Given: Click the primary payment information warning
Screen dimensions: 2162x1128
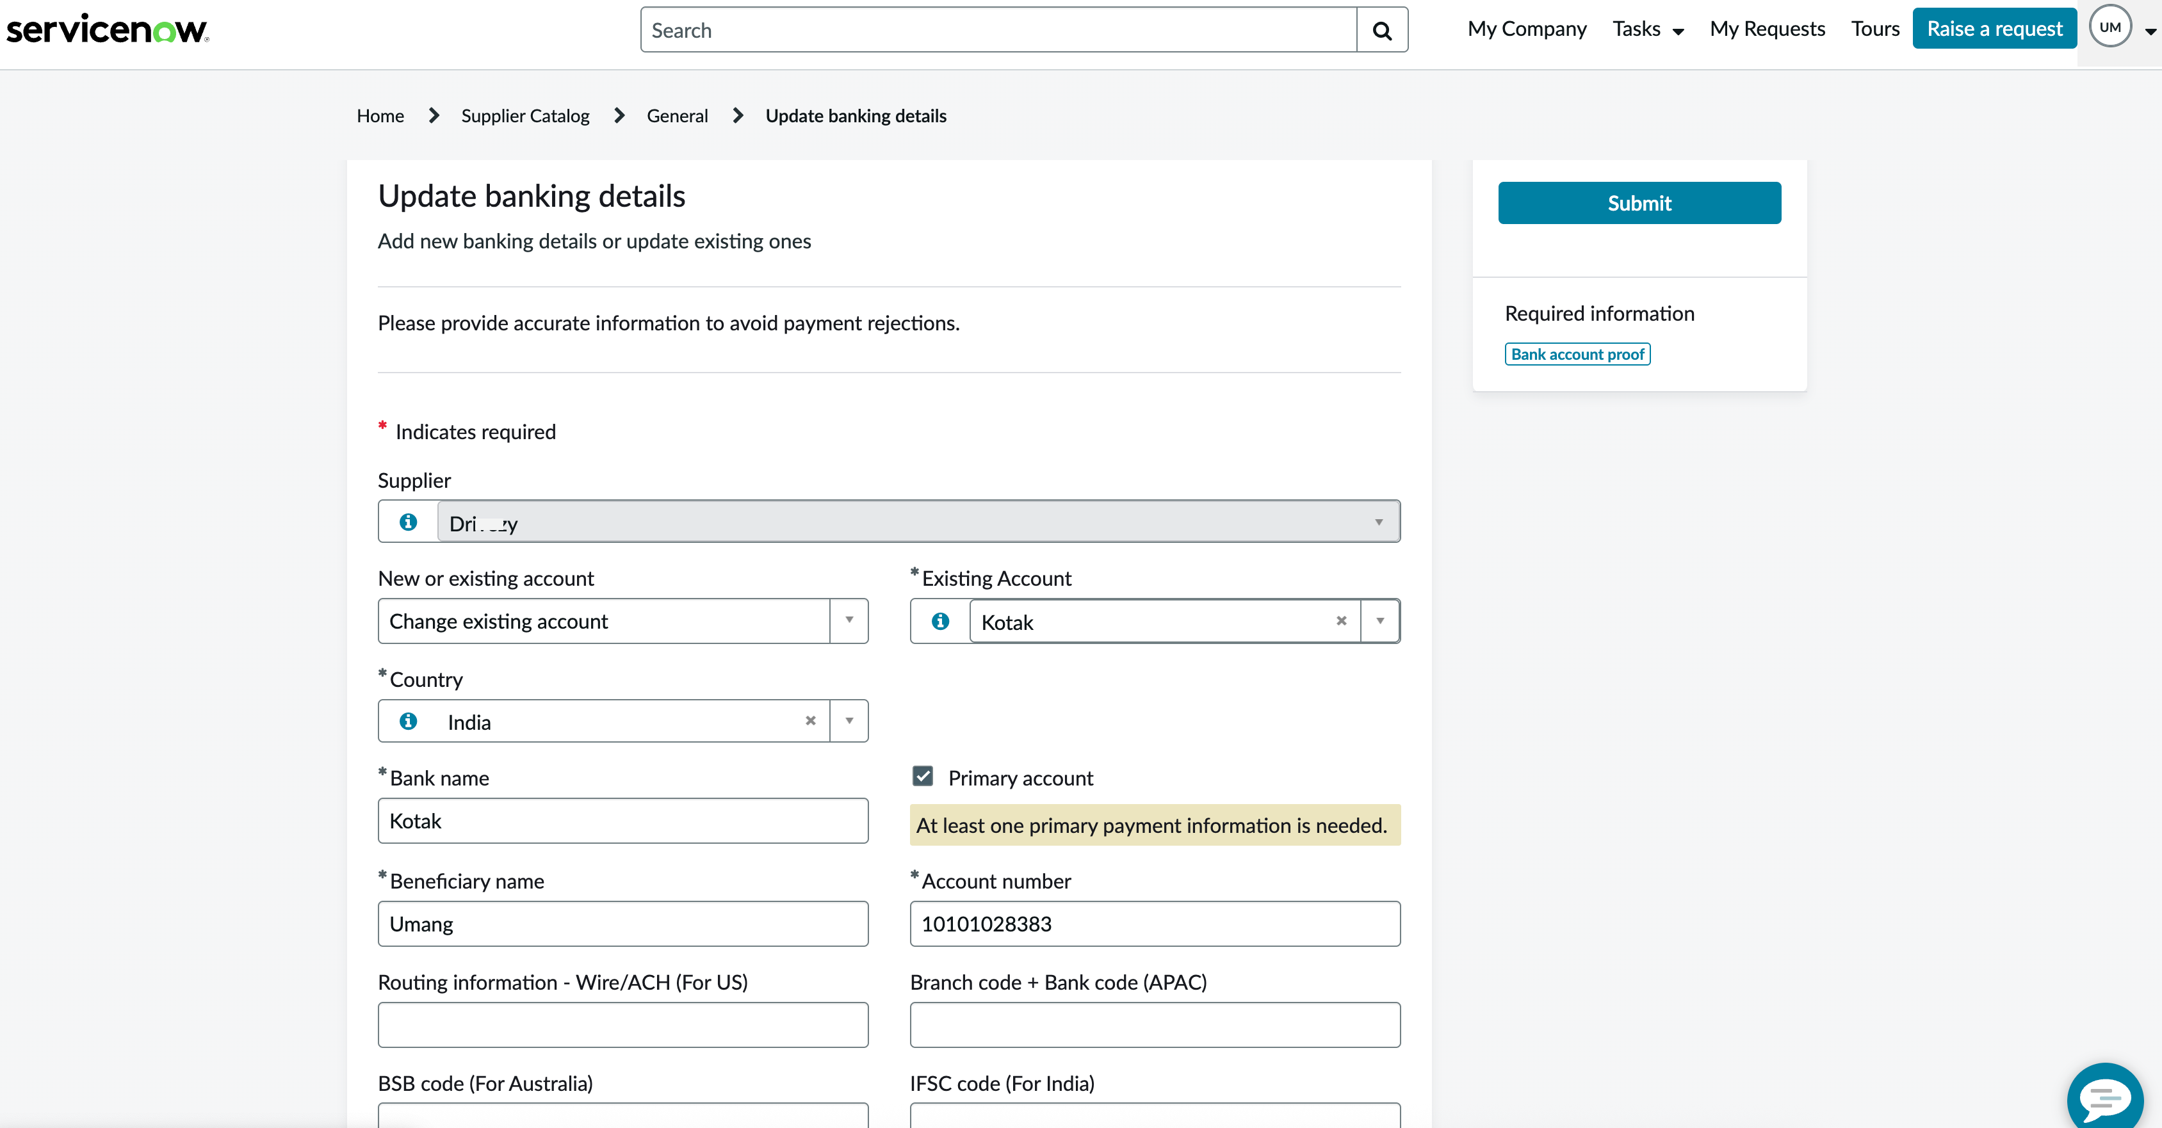Looking at the screenshot, I should [1155, 825].
